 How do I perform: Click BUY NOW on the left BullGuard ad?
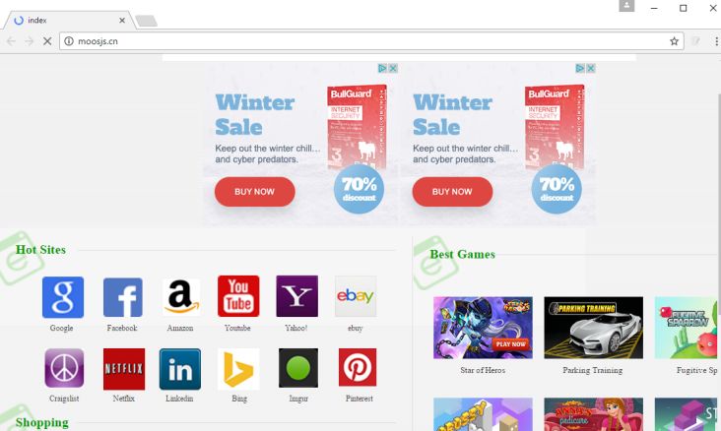[x=254, y=192]
